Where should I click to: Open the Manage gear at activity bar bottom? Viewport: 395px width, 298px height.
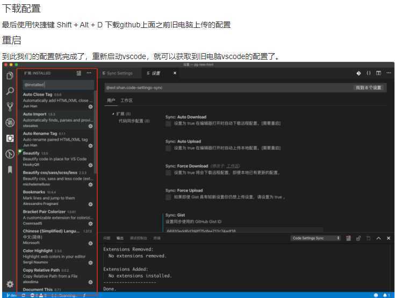10,284
